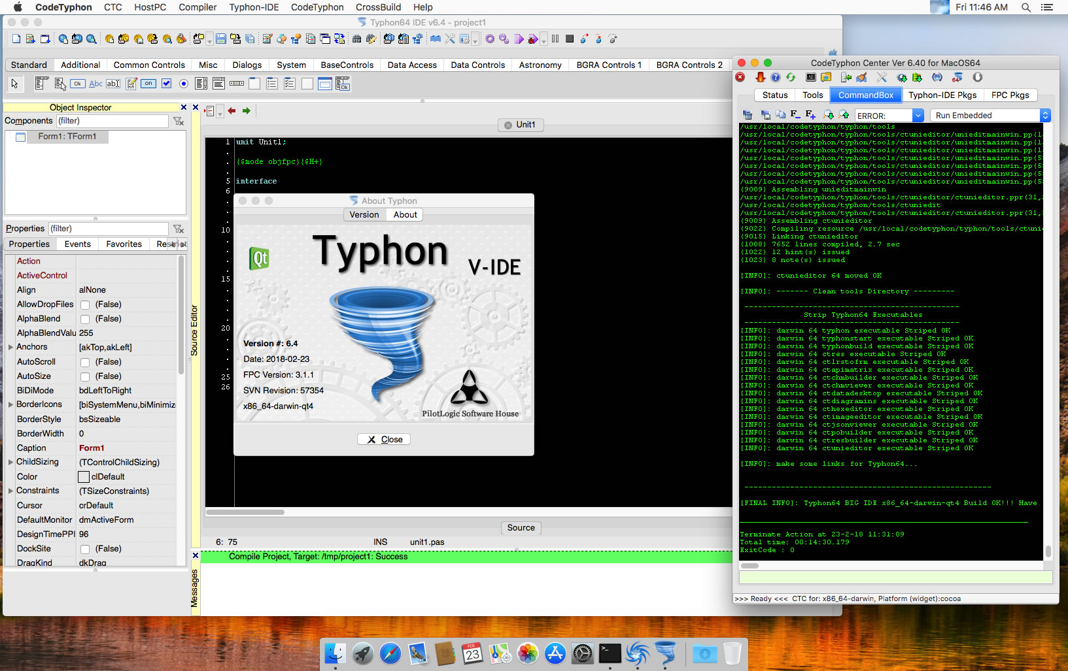Click the Unit1 editor tab button
The image size is (1068, 671).
click(x=520, y=124)
